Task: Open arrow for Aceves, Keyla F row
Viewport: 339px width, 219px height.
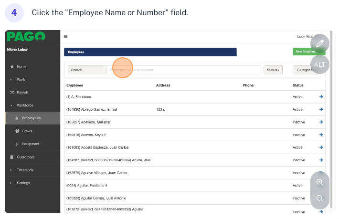Action: point(321,135)
